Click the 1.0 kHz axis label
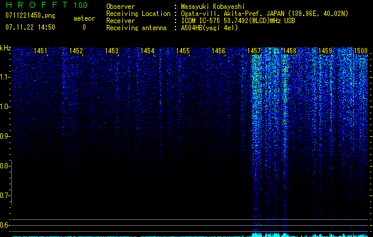Image resolution: width=373 pixels, height=237 pixels. pos(4,107)
